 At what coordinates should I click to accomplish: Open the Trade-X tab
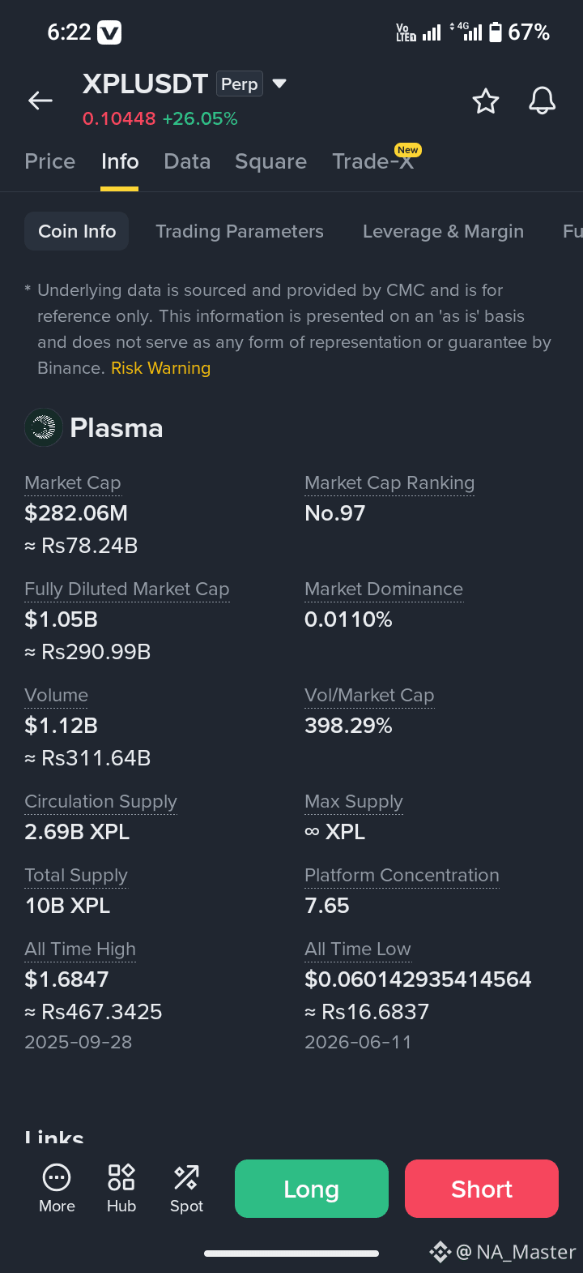coord(373,161)
